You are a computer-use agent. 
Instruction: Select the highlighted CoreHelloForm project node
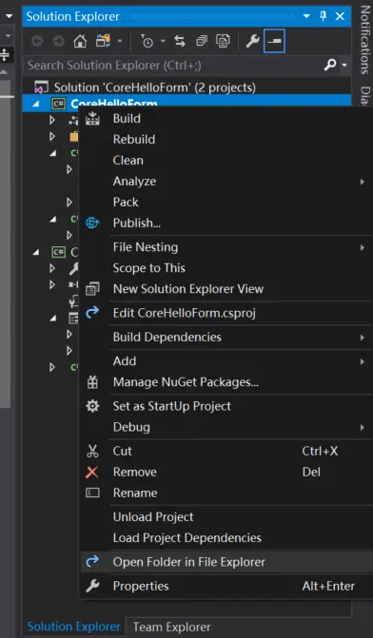pyautogui.click(x=186, y=104)
